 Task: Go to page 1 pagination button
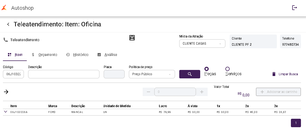tap(296, 123)
